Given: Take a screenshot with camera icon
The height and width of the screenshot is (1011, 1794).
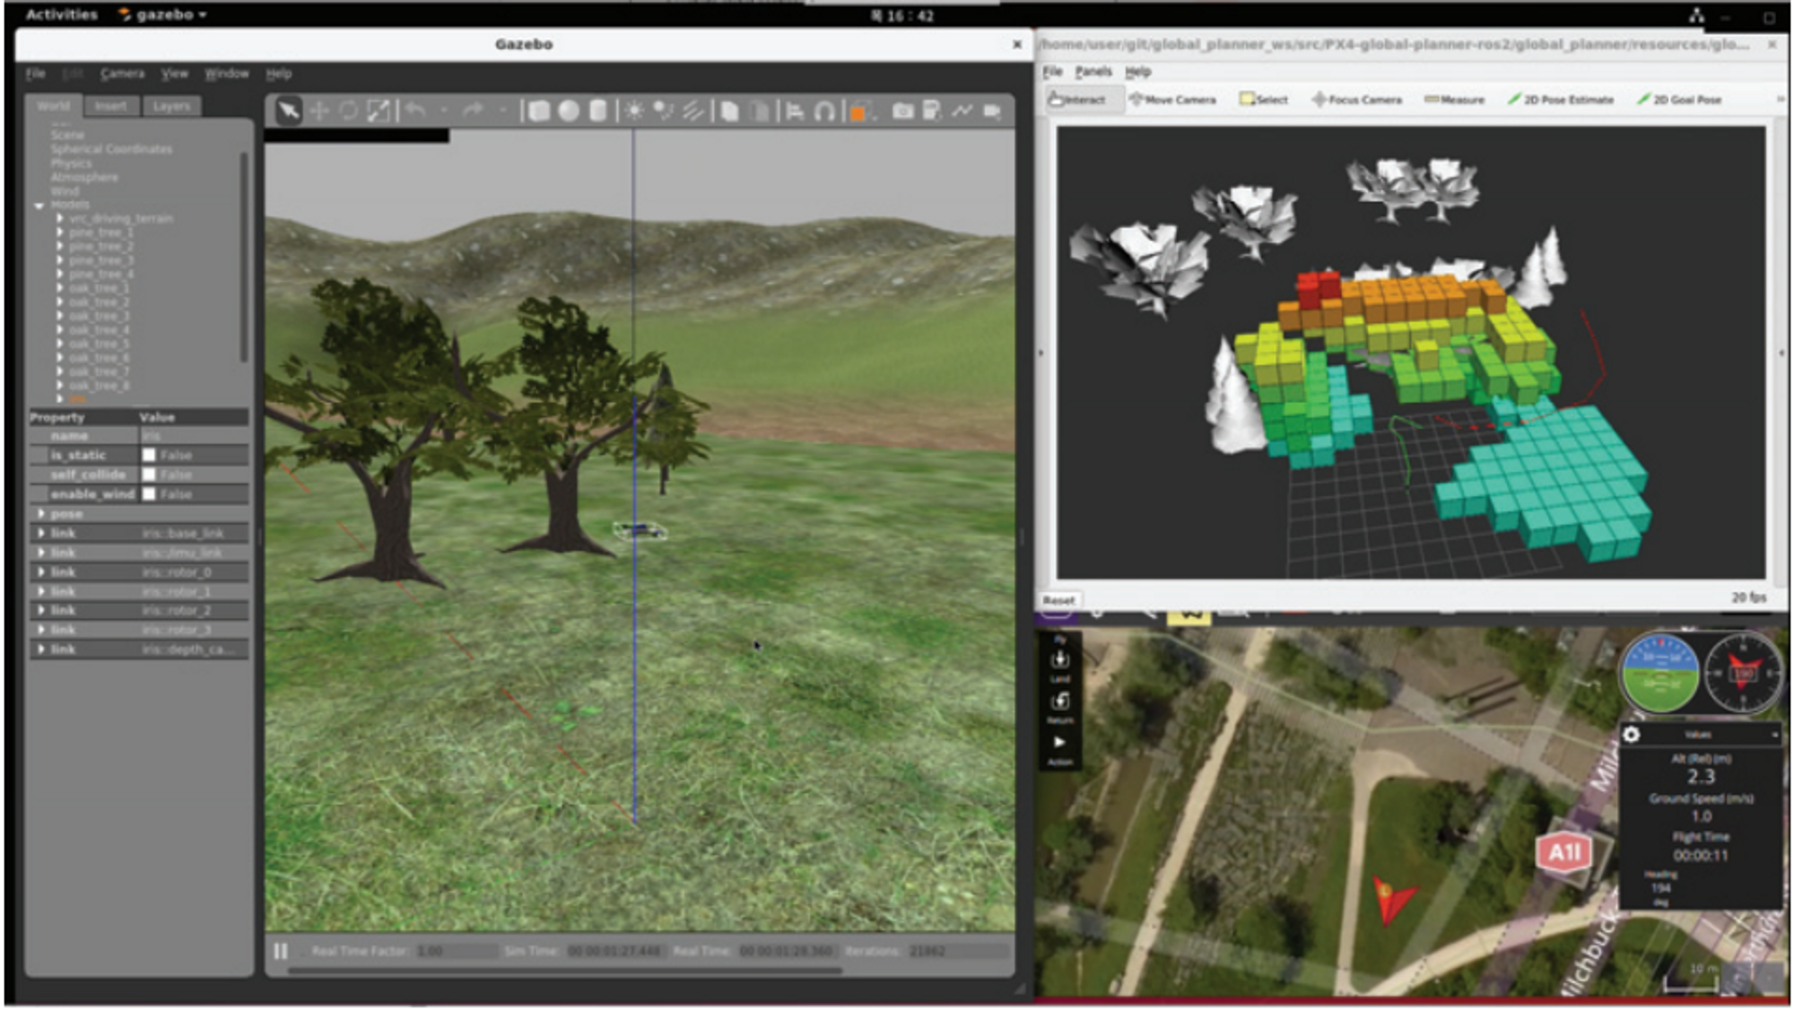Looking at the screenshot, I should [x=902, y=110].
